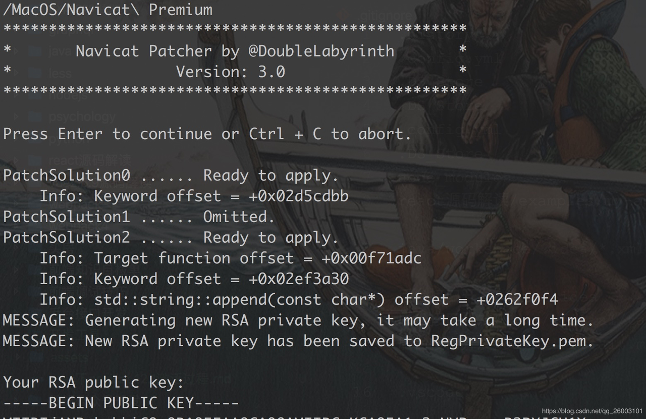Click the Version: 3.0 text
Image resolution: width=646 pixels, height=419 pixels.
click(230, 72)
